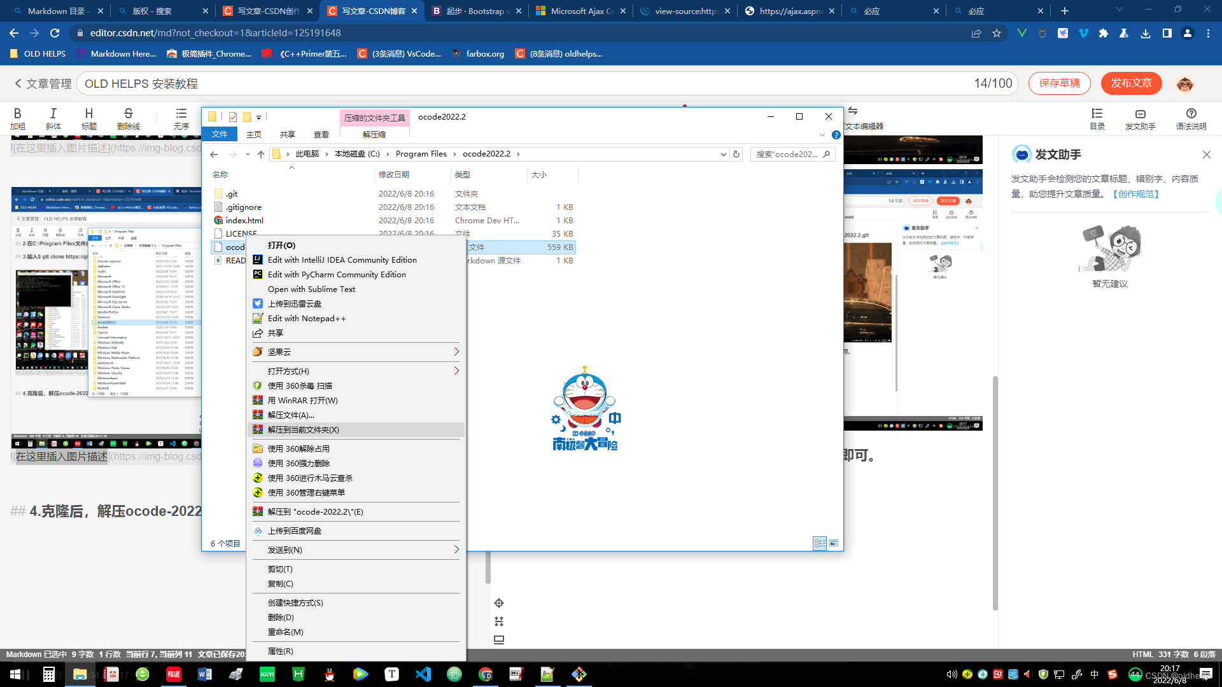Open the Explorer address bar dropdown

tap(723, 154)
